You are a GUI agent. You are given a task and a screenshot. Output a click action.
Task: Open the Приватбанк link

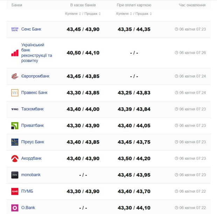[x=33, y=126]
